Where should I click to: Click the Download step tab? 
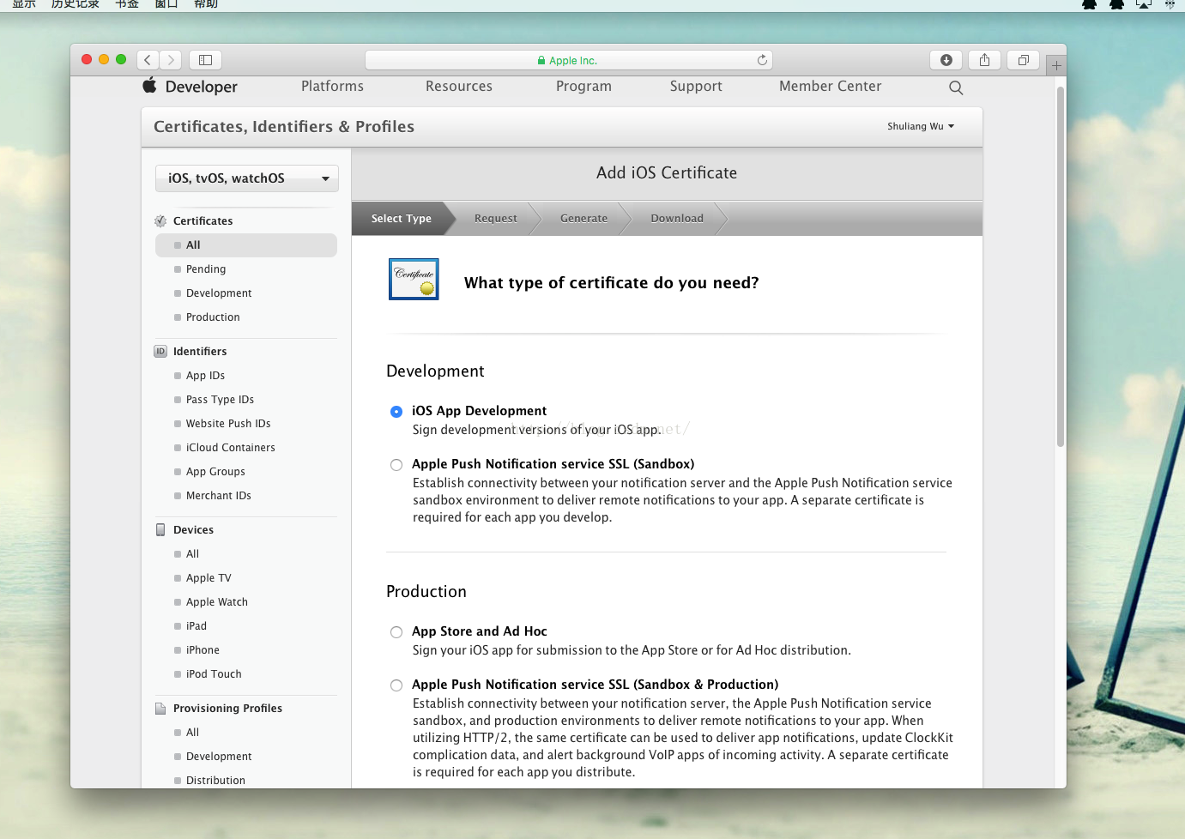(677, 219)
